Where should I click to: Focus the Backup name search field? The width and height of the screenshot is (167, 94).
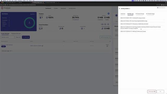coord(7,37)
